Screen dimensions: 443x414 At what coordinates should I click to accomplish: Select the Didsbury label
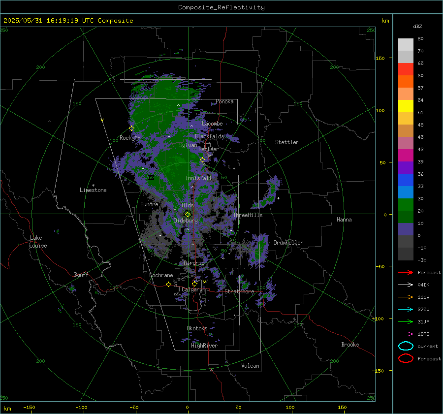click(x=186, y=221)
